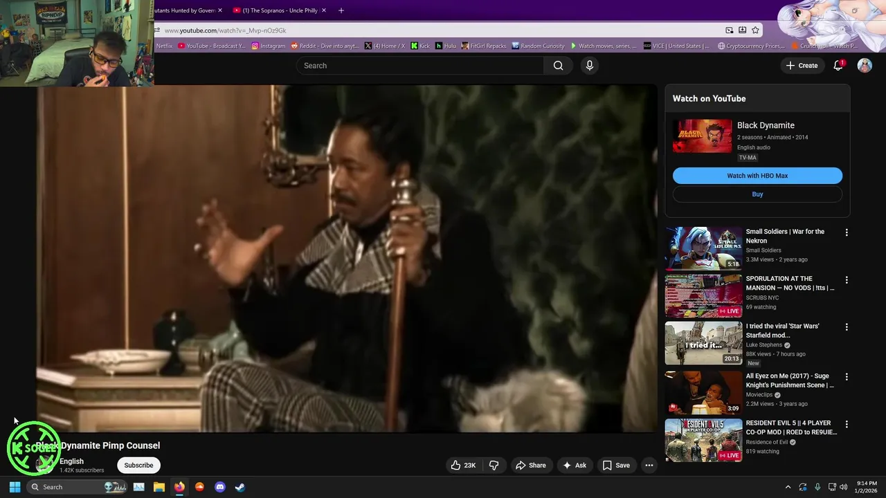Open Instagram bookmark
Image resolution: width=886 pixels, height=498 pixels.
269,46
